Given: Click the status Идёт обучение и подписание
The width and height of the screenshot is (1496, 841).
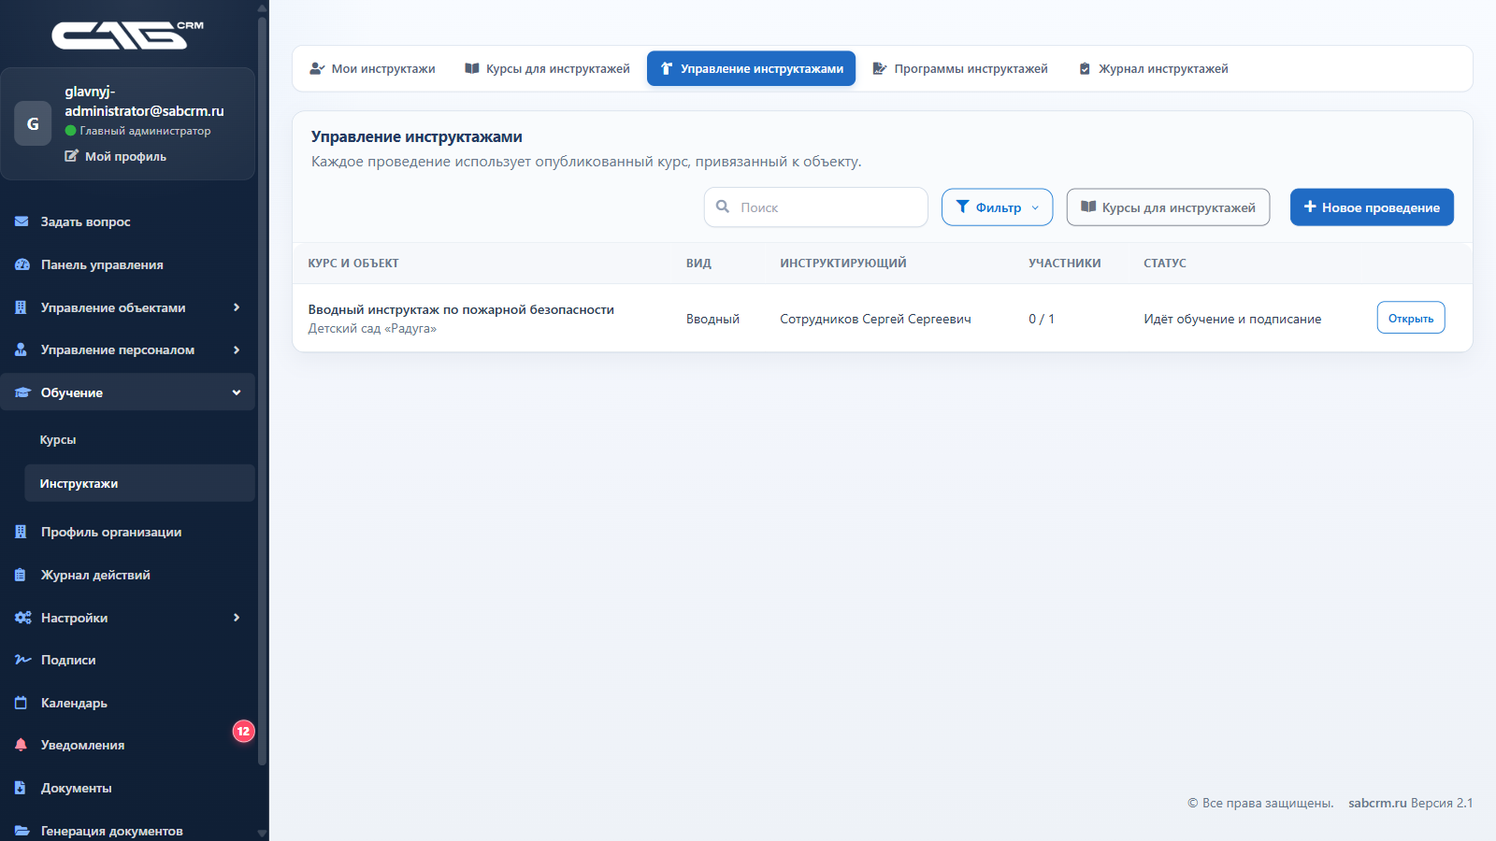Looking at the screenshot, I should pyautogui.click(x=1232, y=319).
